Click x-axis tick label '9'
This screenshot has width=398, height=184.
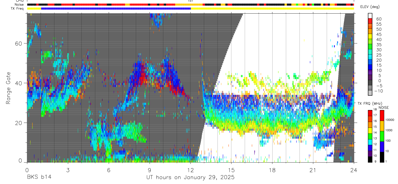coord(149,170)
